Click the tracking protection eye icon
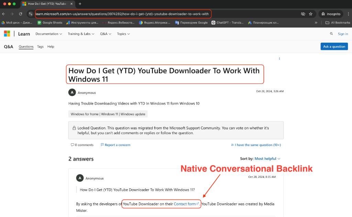This screenshot has height=217, width=352. [x=303, y=14]
